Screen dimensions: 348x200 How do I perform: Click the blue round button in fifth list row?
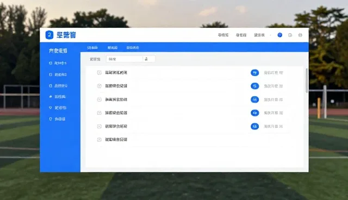click(255, 126)
